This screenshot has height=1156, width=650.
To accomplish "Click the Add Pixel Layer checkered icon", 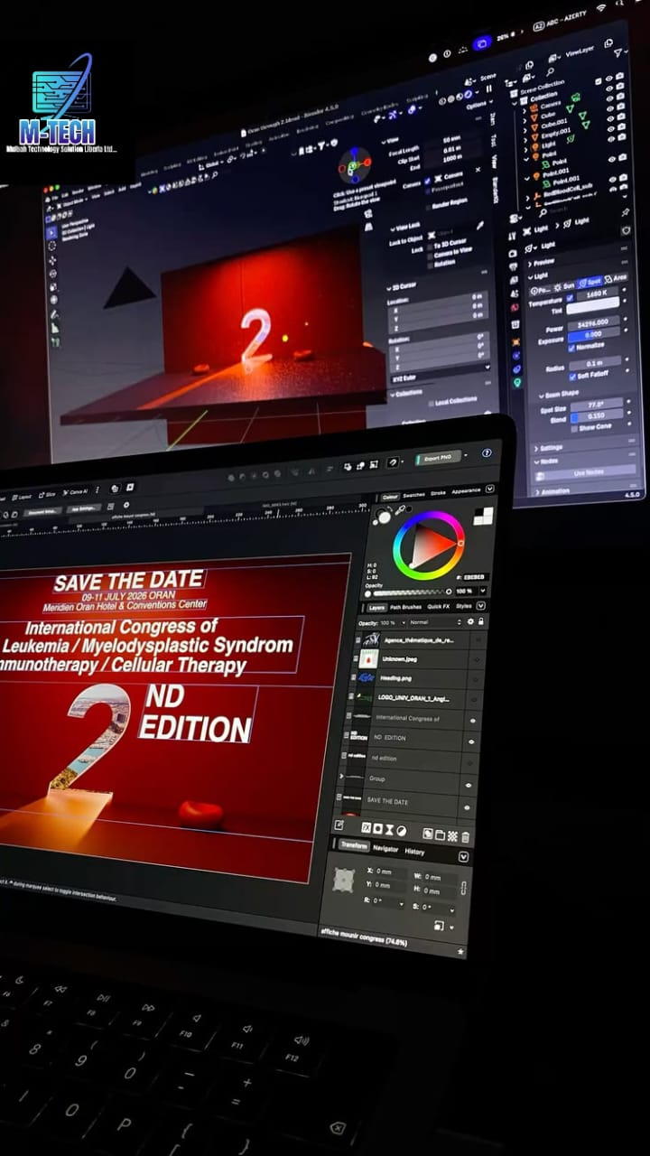I will click(x=452, y=836).
